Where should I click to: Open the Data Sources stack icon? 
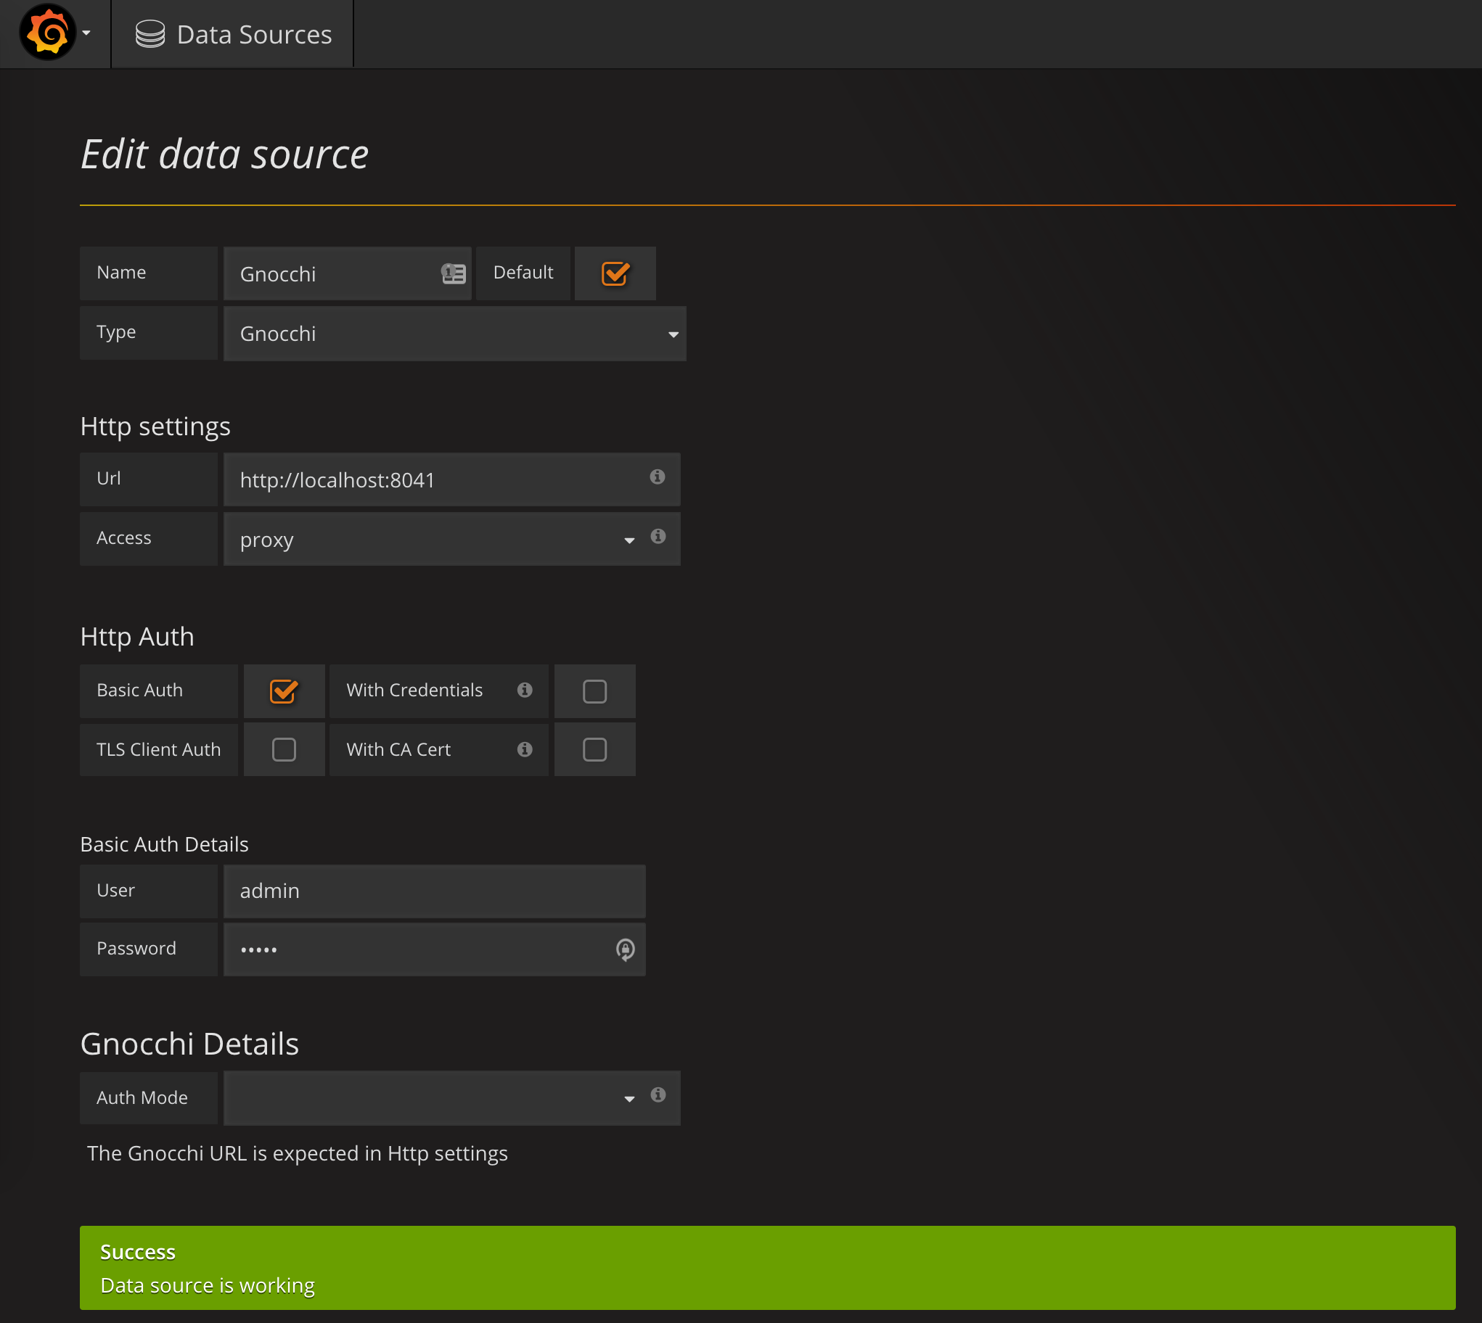pos(150,34)
